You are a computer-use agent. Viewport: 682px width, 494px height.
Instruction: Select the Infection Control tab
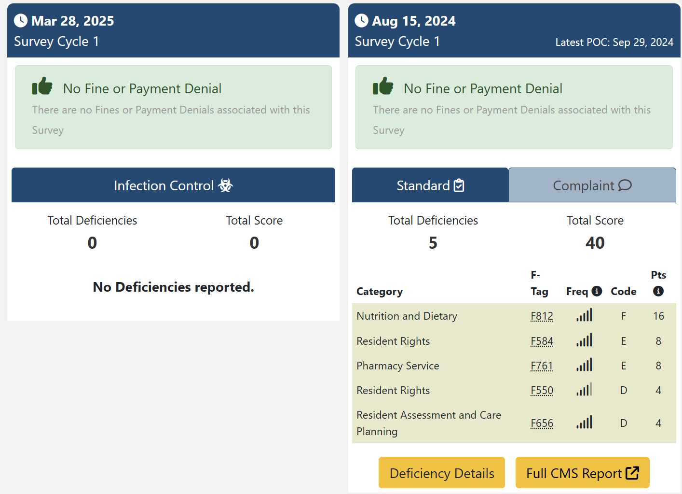click(173, 185)
